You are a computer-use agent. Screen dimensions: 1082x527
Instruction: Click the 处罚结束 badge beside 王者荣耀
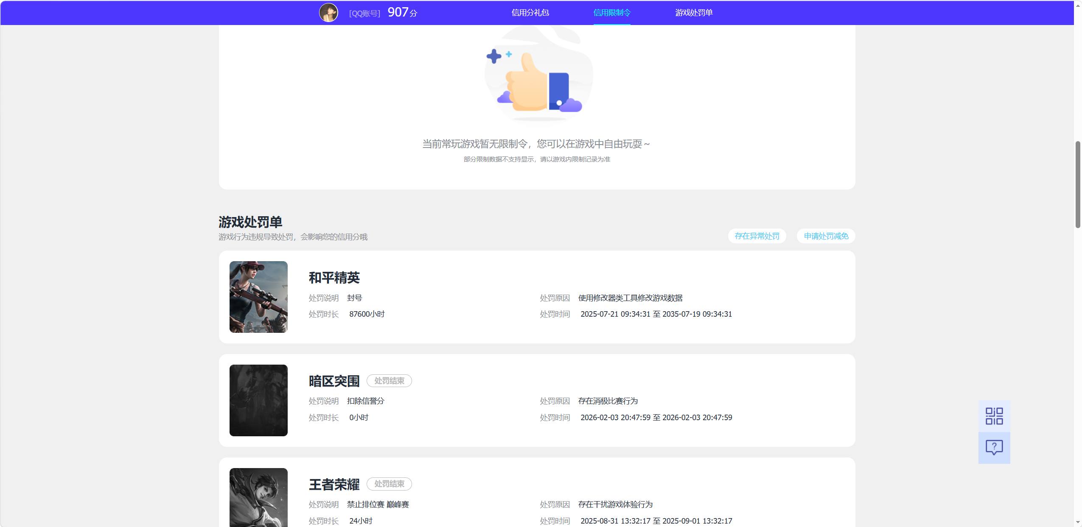point(389,484)
